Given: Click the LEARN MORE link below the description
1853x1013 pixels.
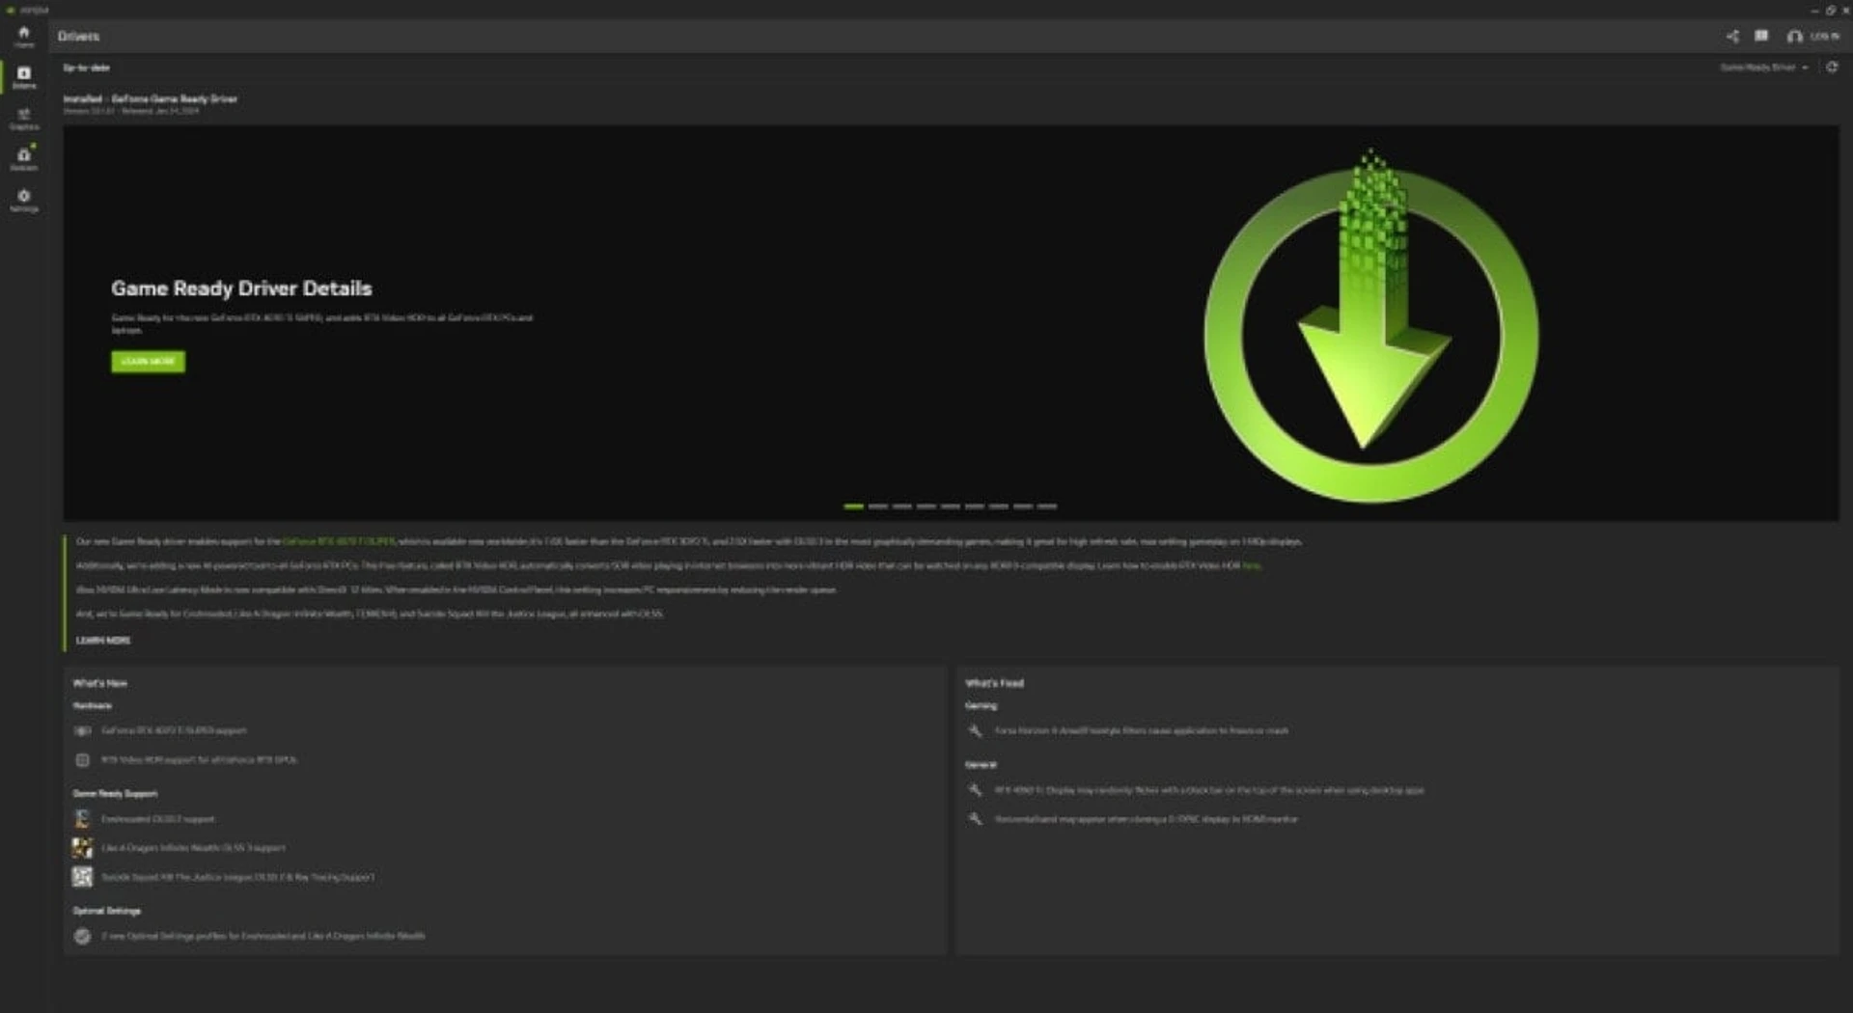Looking at the screenshot, I should pyautogui.click(x=102, y=641).
